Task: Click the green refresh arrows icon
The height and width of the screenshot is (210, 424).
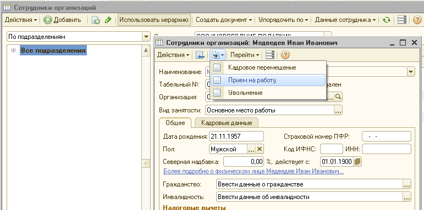Action: point(387,20)
